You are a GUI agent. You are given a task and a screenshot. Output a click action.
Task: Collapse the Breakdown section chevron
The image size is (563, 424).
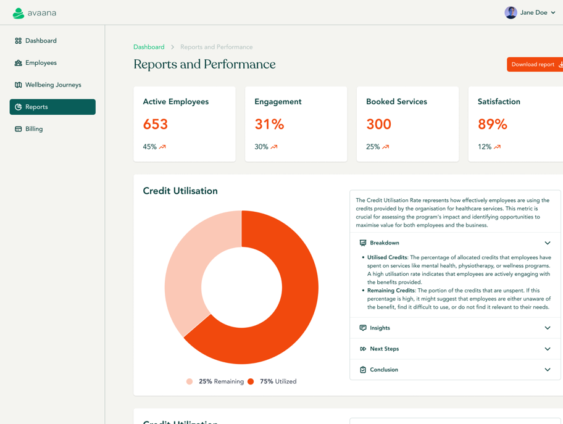(548, 243)
